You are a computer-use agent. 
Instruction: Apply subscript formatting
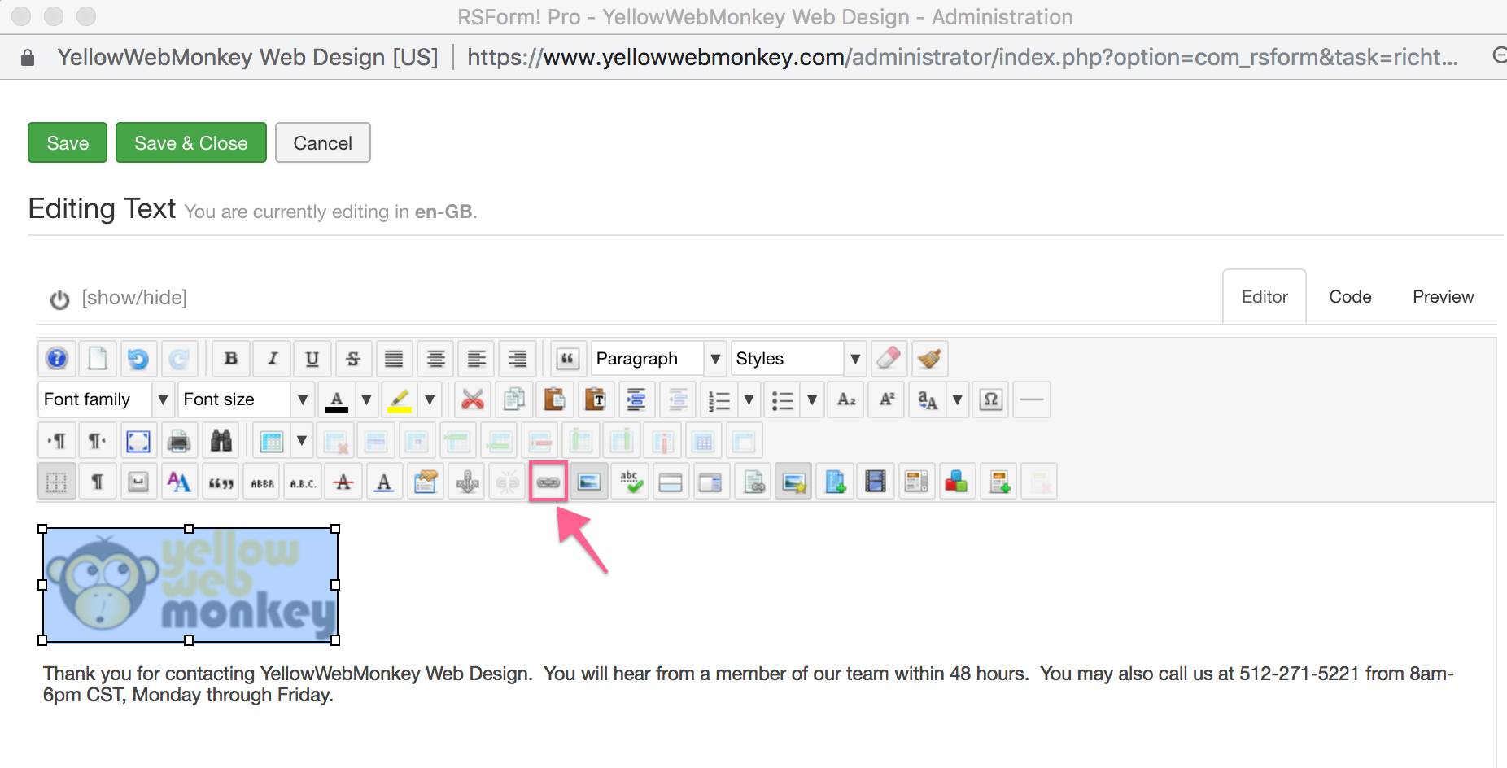point(846,399)
